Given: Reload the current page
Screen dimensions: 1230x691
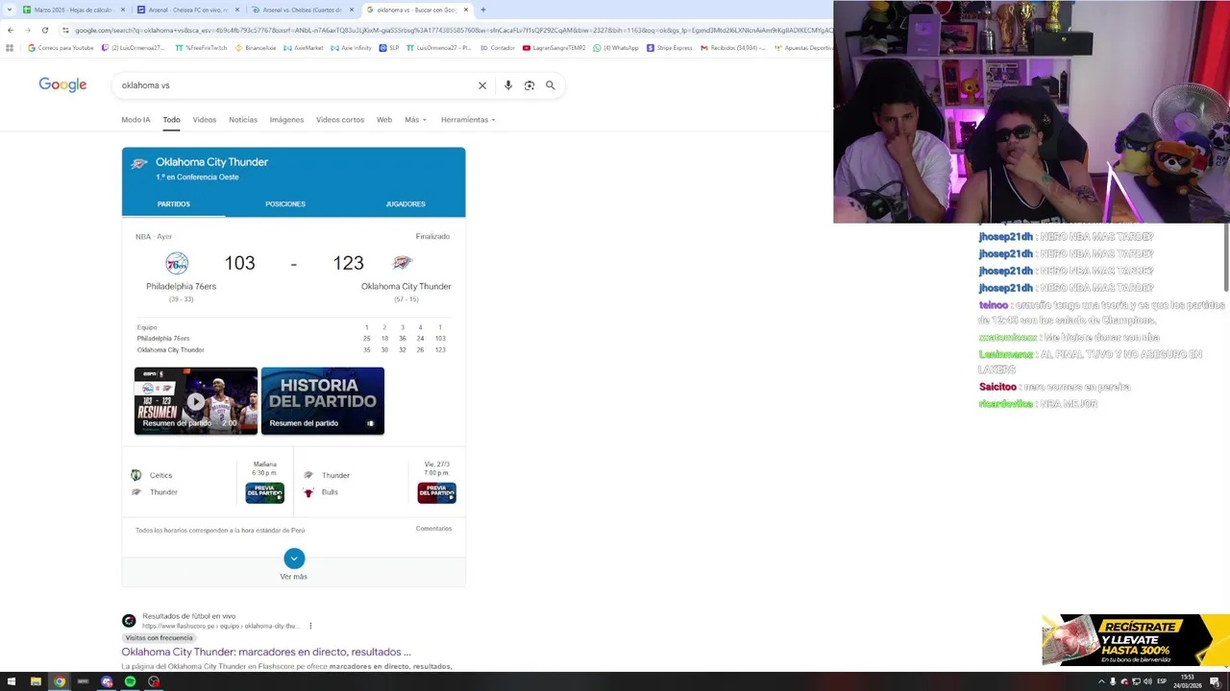Looking at the screenshot, I should [44, 30].
